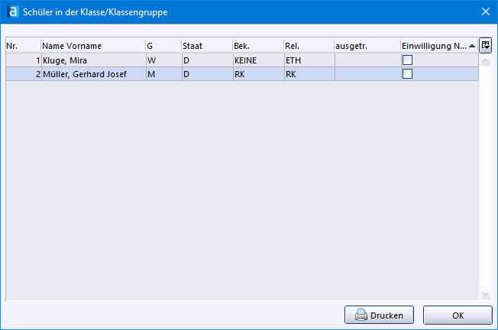Click the scrollbar down arrow
Image resolution: width=498 pixels, height=330 pixels.
(x=485, y=295)
